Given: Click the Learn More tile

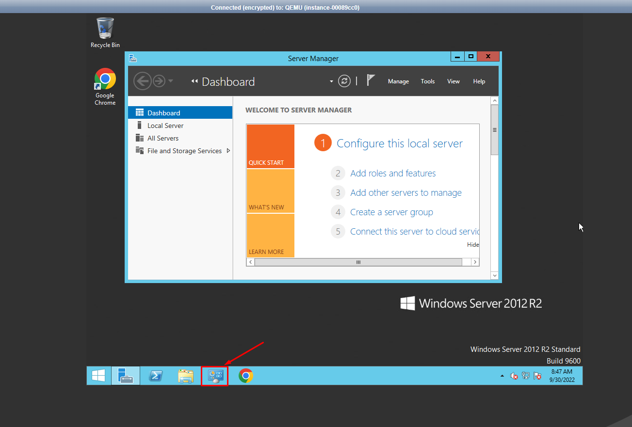Looking at the screenshot, I should pos(271,236).
